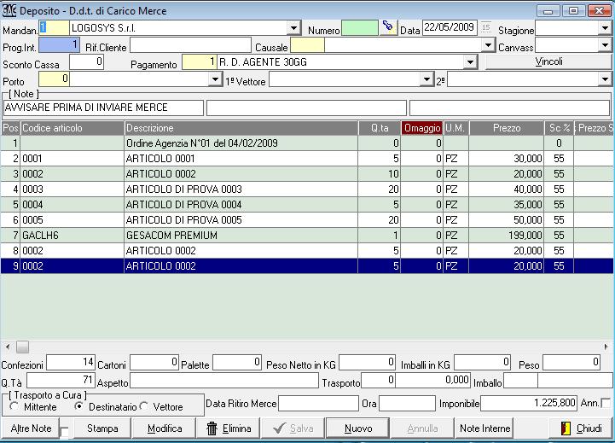
Task: Click the Prog.Int. field
Action: [x=59, y=45]
